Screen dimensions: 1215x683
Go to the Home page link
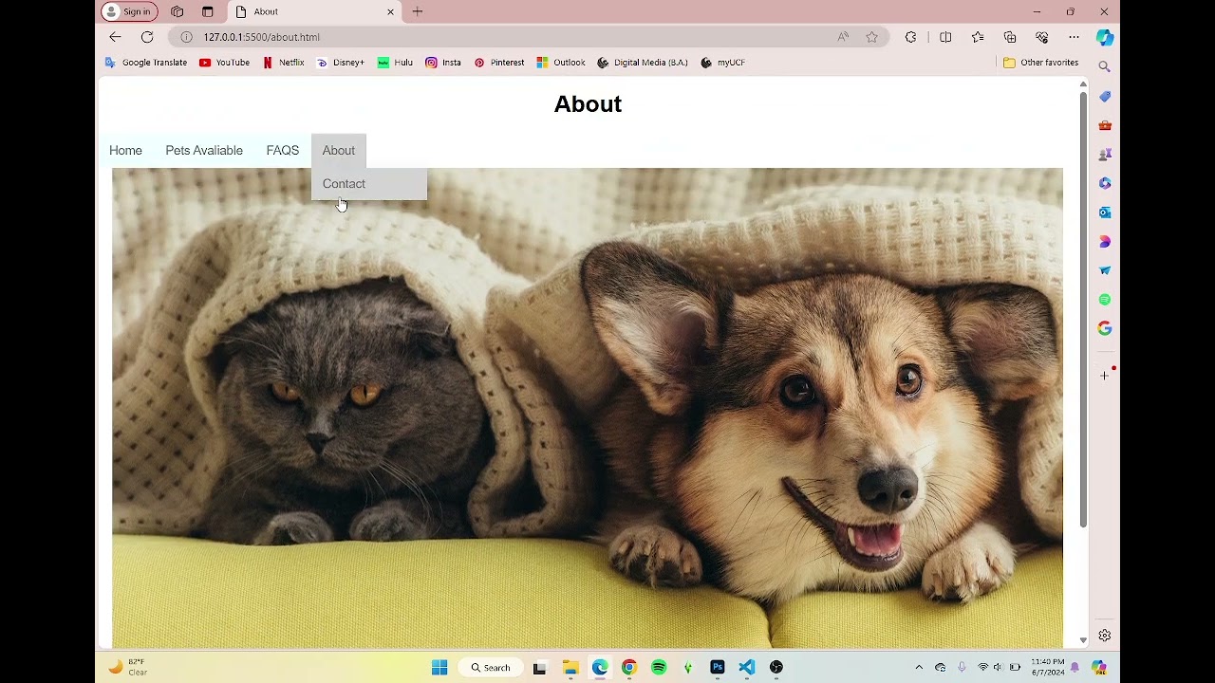tap(125, 151)
